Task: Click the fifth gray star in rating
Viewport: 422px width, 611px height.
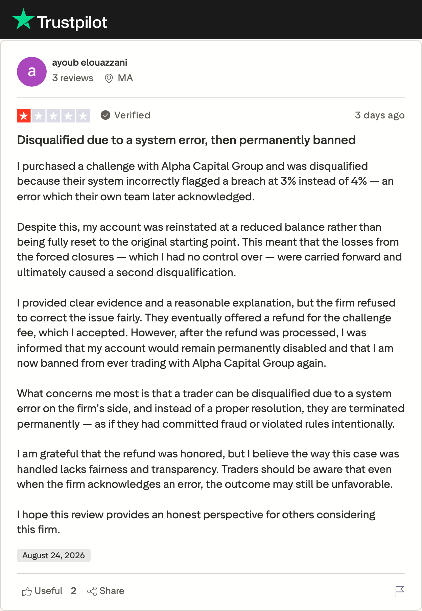Action: [83, 116]
